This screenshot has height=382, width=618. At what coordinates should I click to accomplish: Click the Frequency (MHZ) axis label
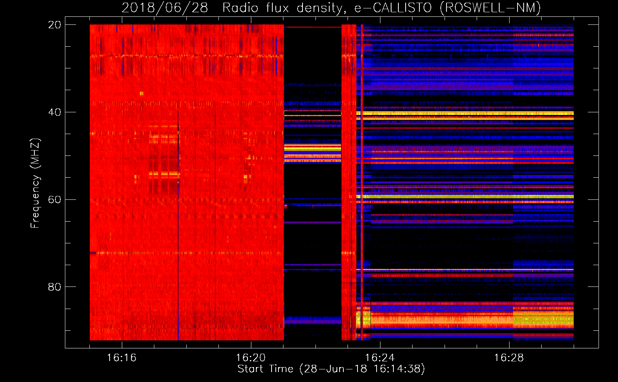(x=35, y=183)
